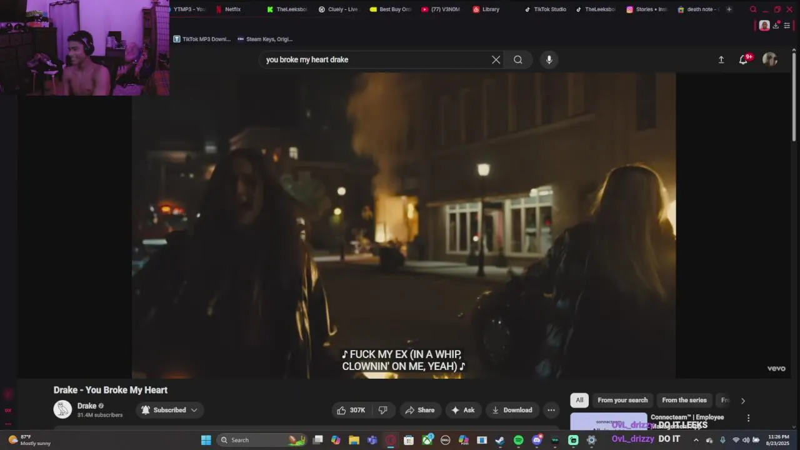Switch to the Best Buy tab

(391, 9)
